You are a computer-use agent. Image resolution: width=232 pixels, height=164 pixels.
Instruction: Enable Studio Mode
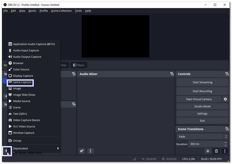click(202, 106)
